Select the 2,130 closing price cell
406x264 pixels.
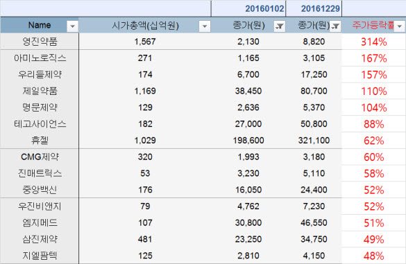(x=248, y=42)
